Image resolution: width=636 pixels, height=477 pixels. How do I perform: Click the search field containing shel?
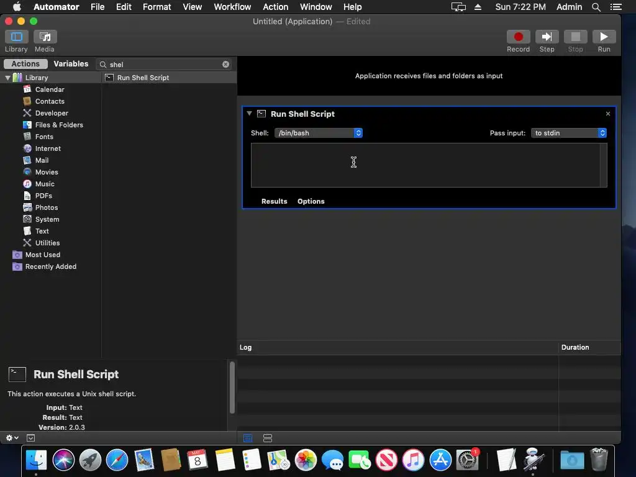(164, 65)
